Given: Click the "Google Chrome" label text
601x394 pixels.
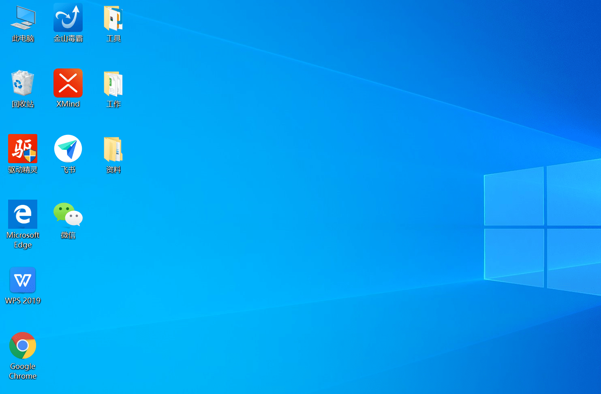Looking at the screenshot, I should coord(23,371).
